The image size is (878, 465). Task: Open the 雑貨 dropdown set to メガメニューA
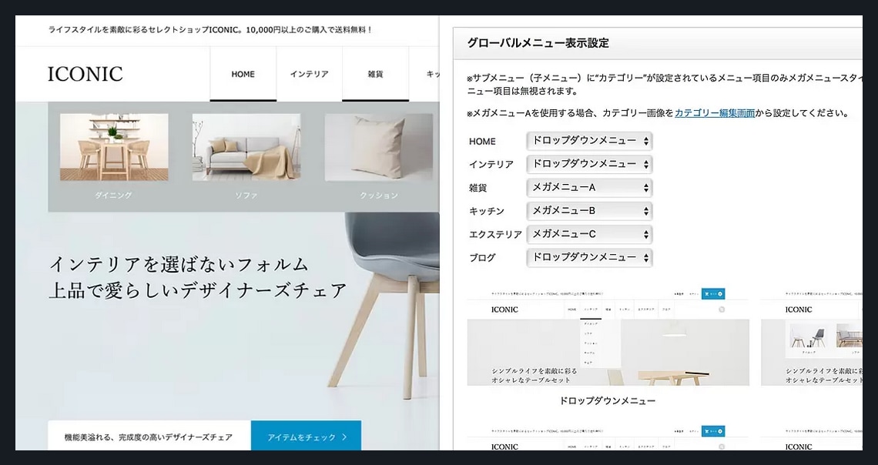pos(589,187)
